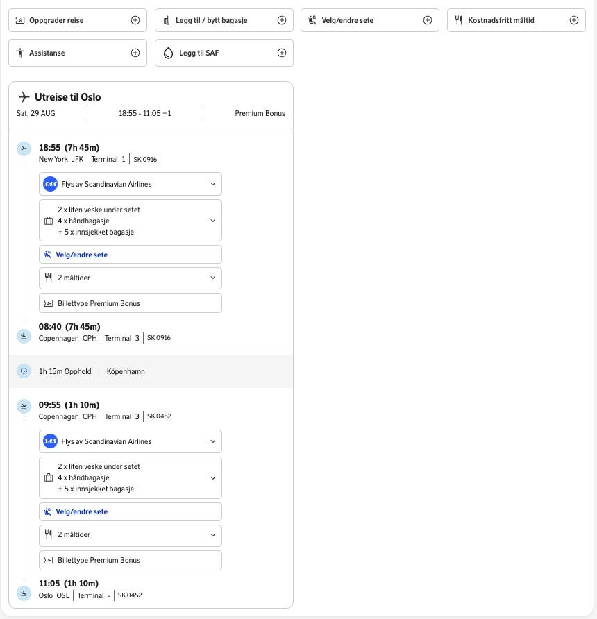Click clock icon beside 1h 15m Opphold
Viewport: 597px width, 619px height.
coord(24,371)
